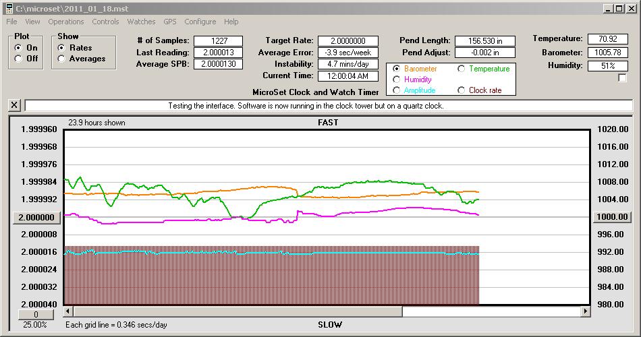The height and width of the screenshot is (337, 641).
Task: Open the Configure menu
Action: click(200, 22)
